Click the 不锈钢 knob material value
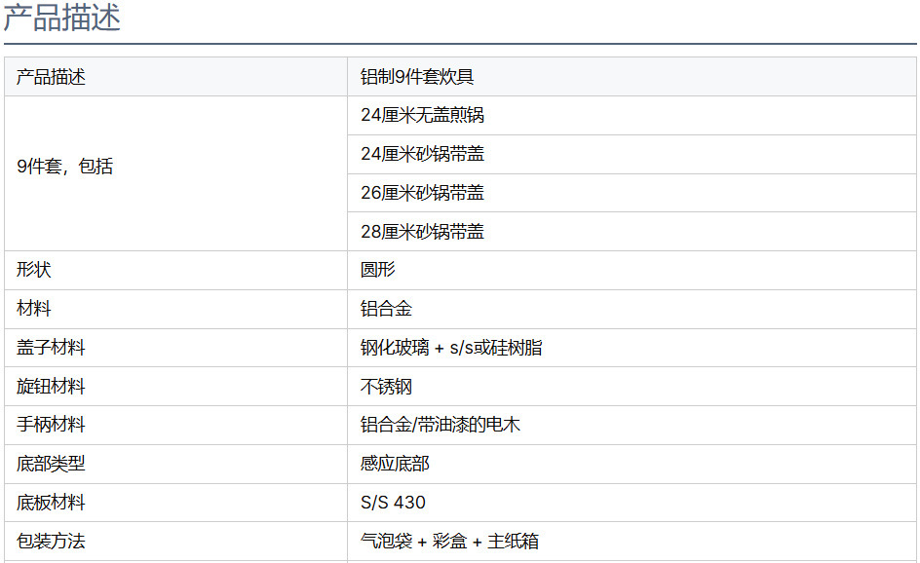Viewport: 920px width, 563px height. click(x=386, y=386)
